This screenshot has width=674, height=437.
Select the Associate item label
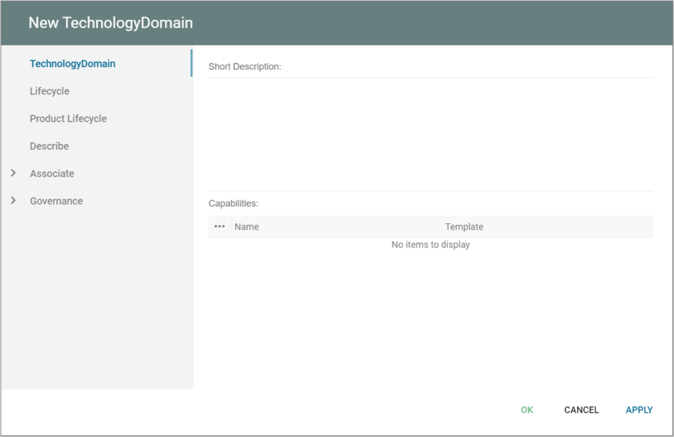(52, 174)
